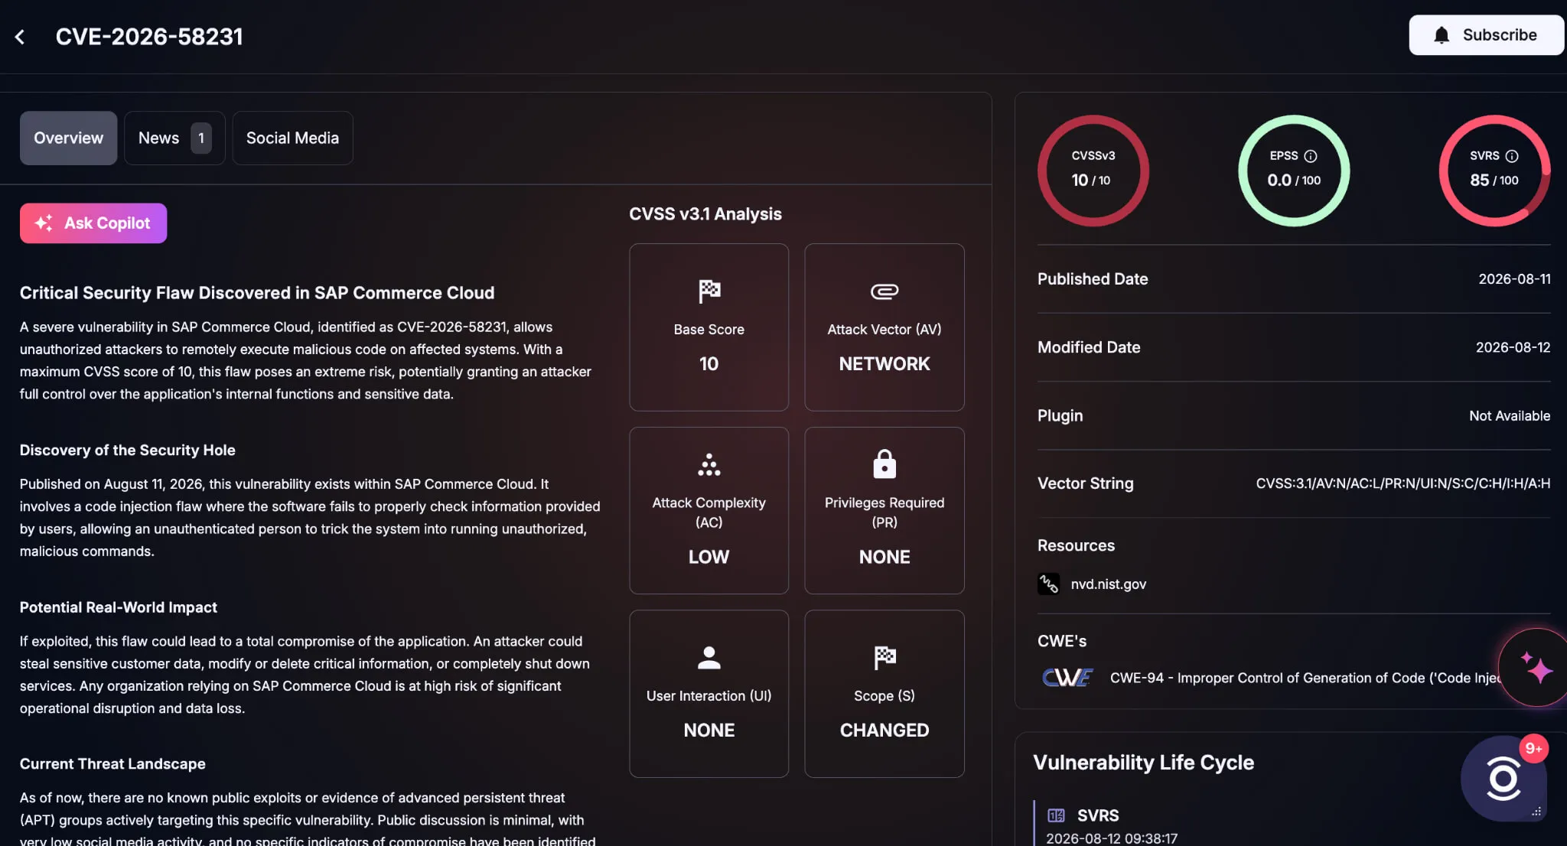This screenshot has width=1567, height=846.
Task: Click the Modified Date value 2026-08-12
Action: (x=1513, y=347)
